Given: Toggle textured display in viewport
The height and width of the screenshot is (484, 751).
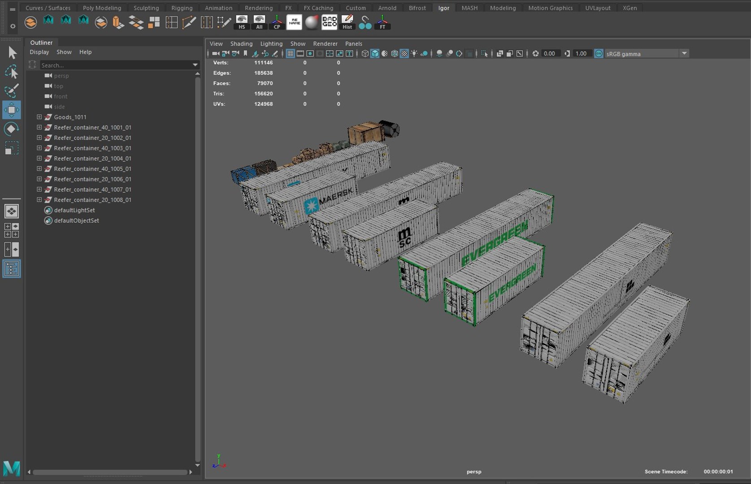Looking at the screenshot, I should pyautogui.click(x=404, y=54).
